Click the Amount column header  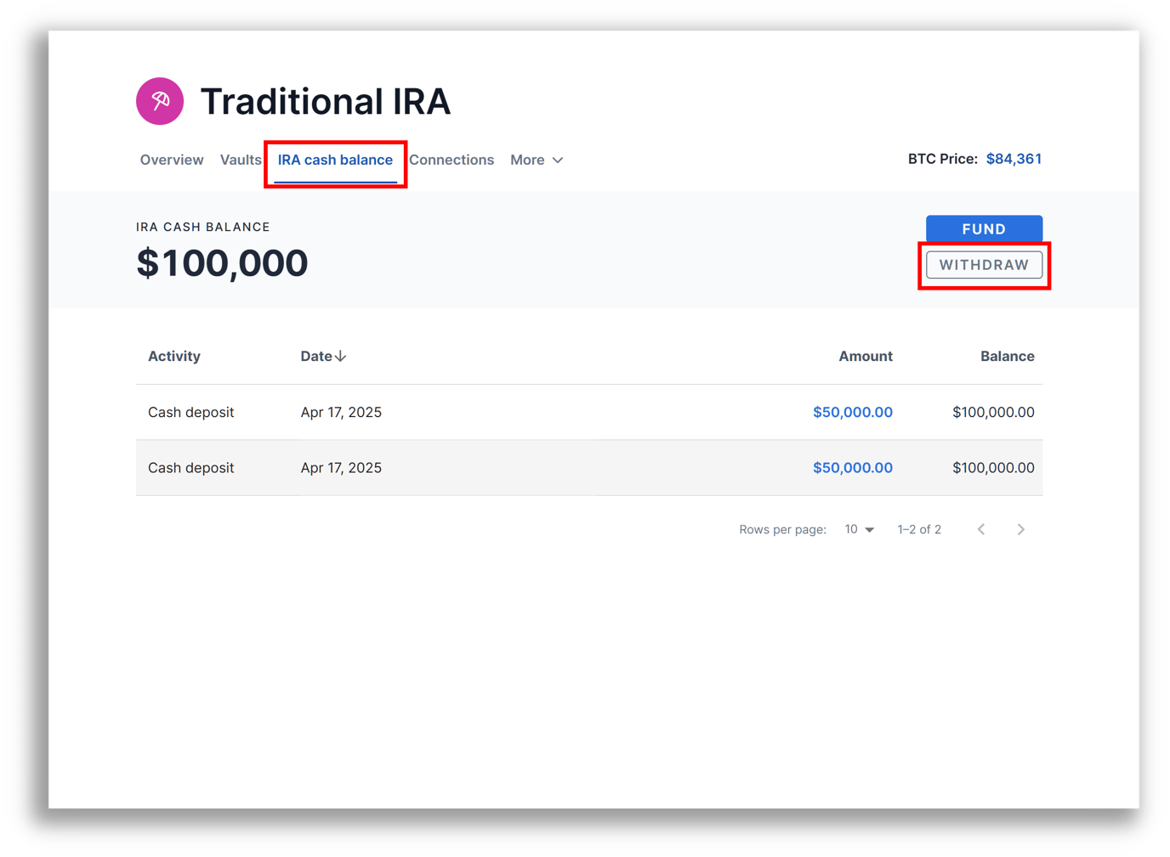pos(865,357)
